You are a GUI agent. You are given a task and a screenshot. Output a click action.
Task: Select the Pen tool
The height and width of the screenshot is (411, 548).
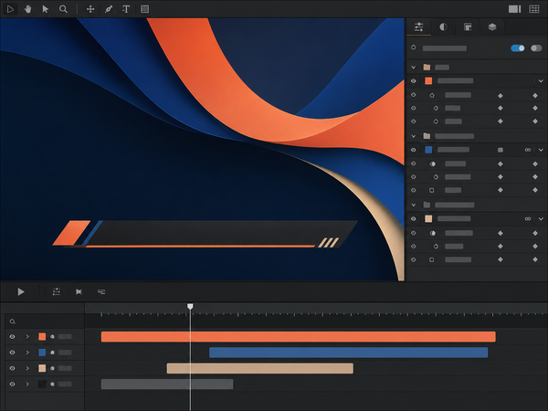pos(109,9)
